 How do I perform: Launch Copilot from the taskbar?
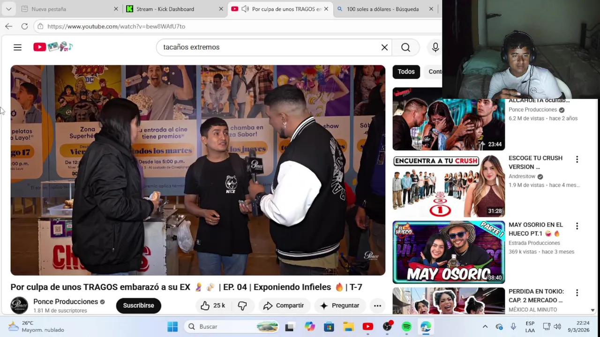pos(309,327)
